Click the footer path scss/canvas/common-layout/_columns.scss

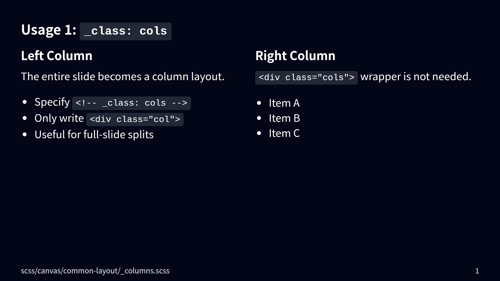95,271
